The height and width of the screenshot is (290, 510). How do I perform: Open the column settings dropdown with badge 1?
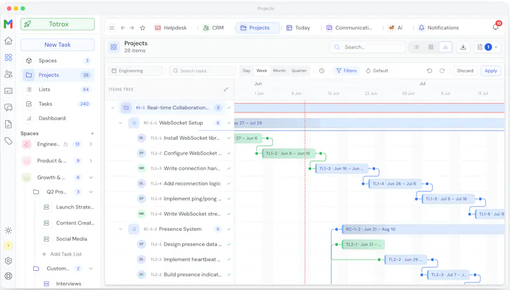(x=487, y=47)
